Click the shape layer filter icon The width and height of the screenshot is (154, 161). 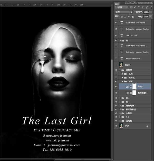coord(143,7)
